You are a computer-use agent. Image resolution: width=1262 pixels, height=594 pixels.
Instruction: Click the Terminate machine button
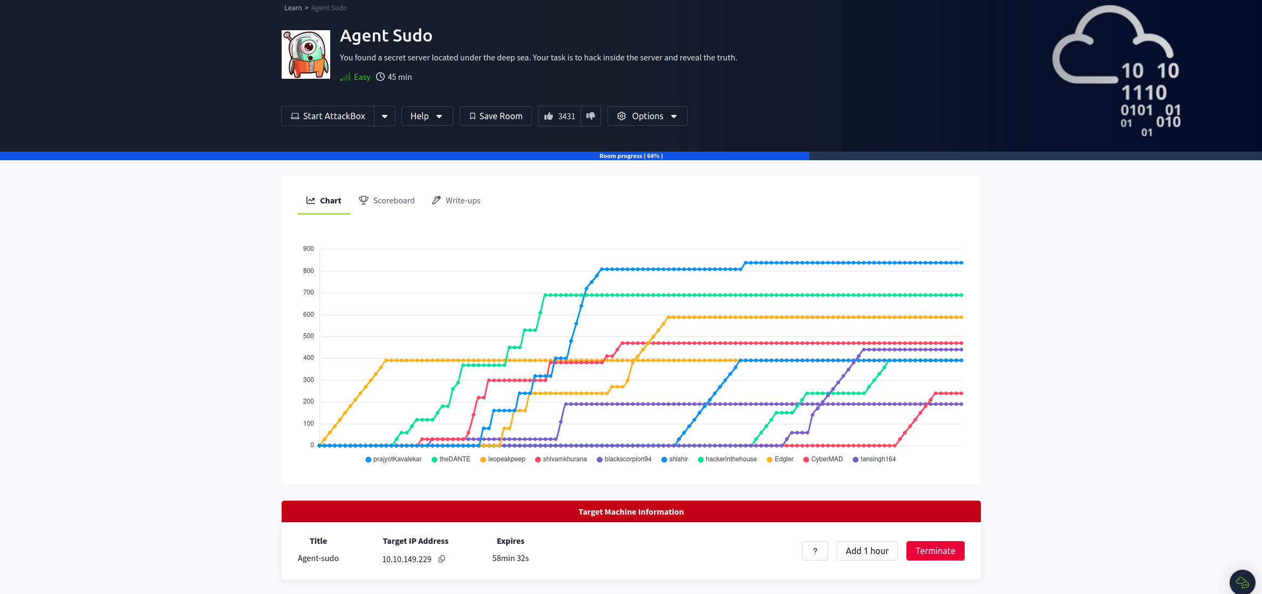point(935,551)
